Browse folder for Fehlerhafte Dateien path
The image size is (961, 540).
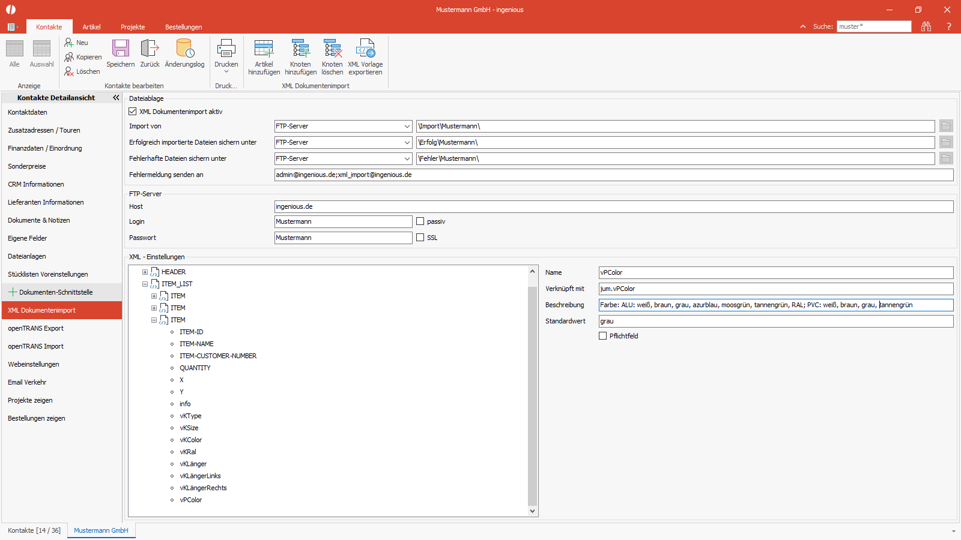946,158
